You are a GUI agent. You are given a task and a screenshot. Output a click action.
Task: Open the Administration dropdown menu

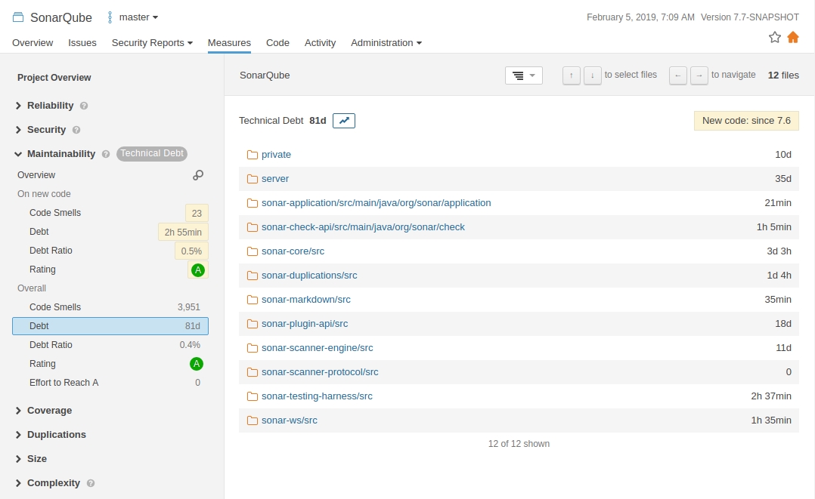(386, 42)
